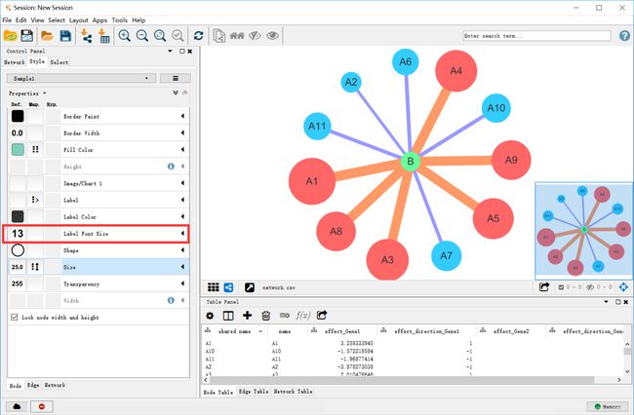Screen dimensions: 634x415
Task: Detach network view window icon
Action: pos(250,287)
